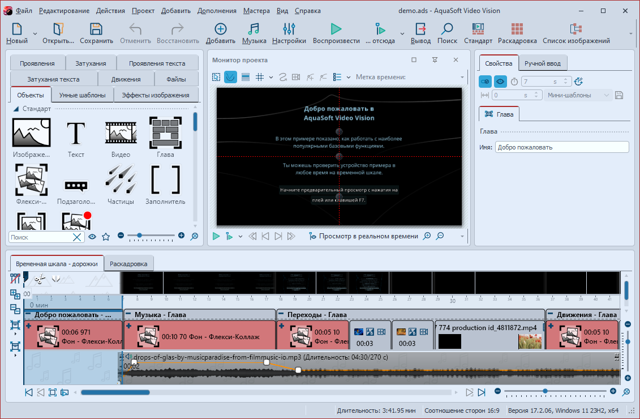Click the motion path curve icon in monitor
Screen dimensions: 640x419
[283, 77]
